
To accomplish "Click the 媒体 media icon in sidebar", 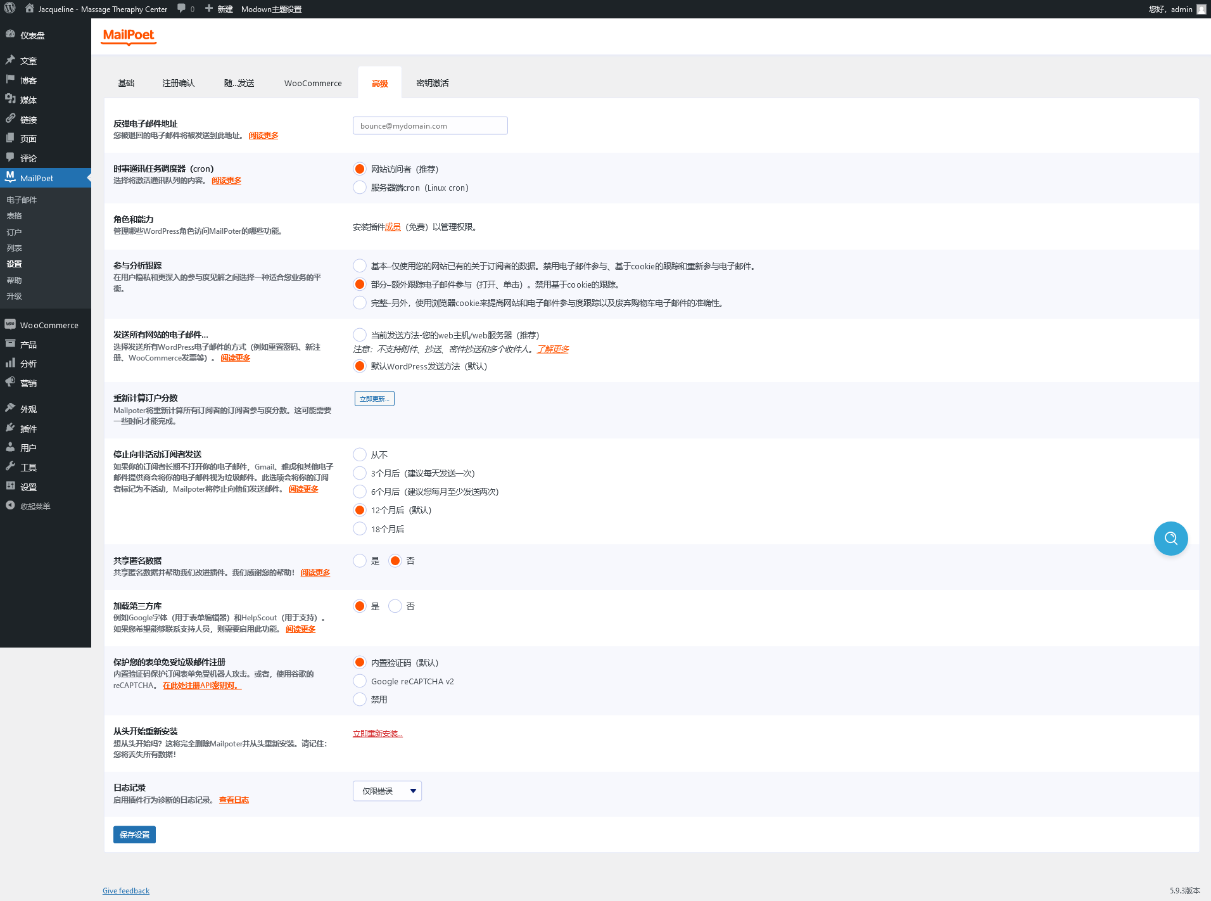I will coord(10,99).
